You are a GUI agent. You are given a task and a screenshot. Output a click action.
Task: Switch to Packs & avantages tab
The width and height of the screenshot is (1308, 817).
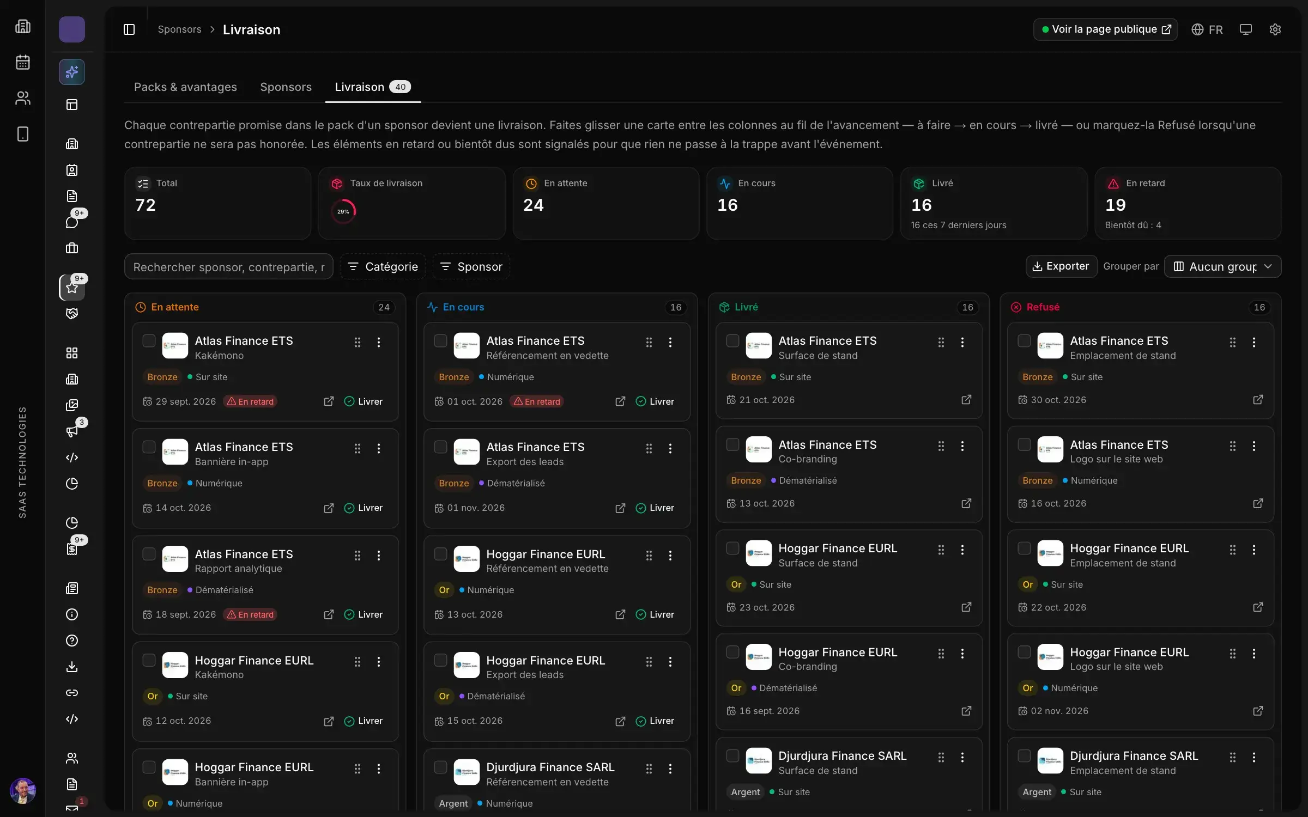click(185, 87)
